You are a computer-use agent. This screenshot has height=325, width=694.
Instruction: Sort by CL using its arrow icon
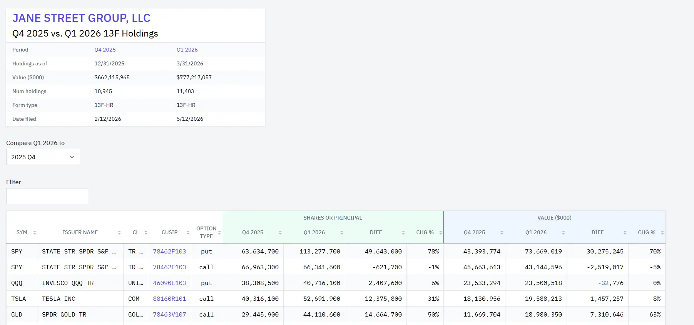(x=146, y=233)
